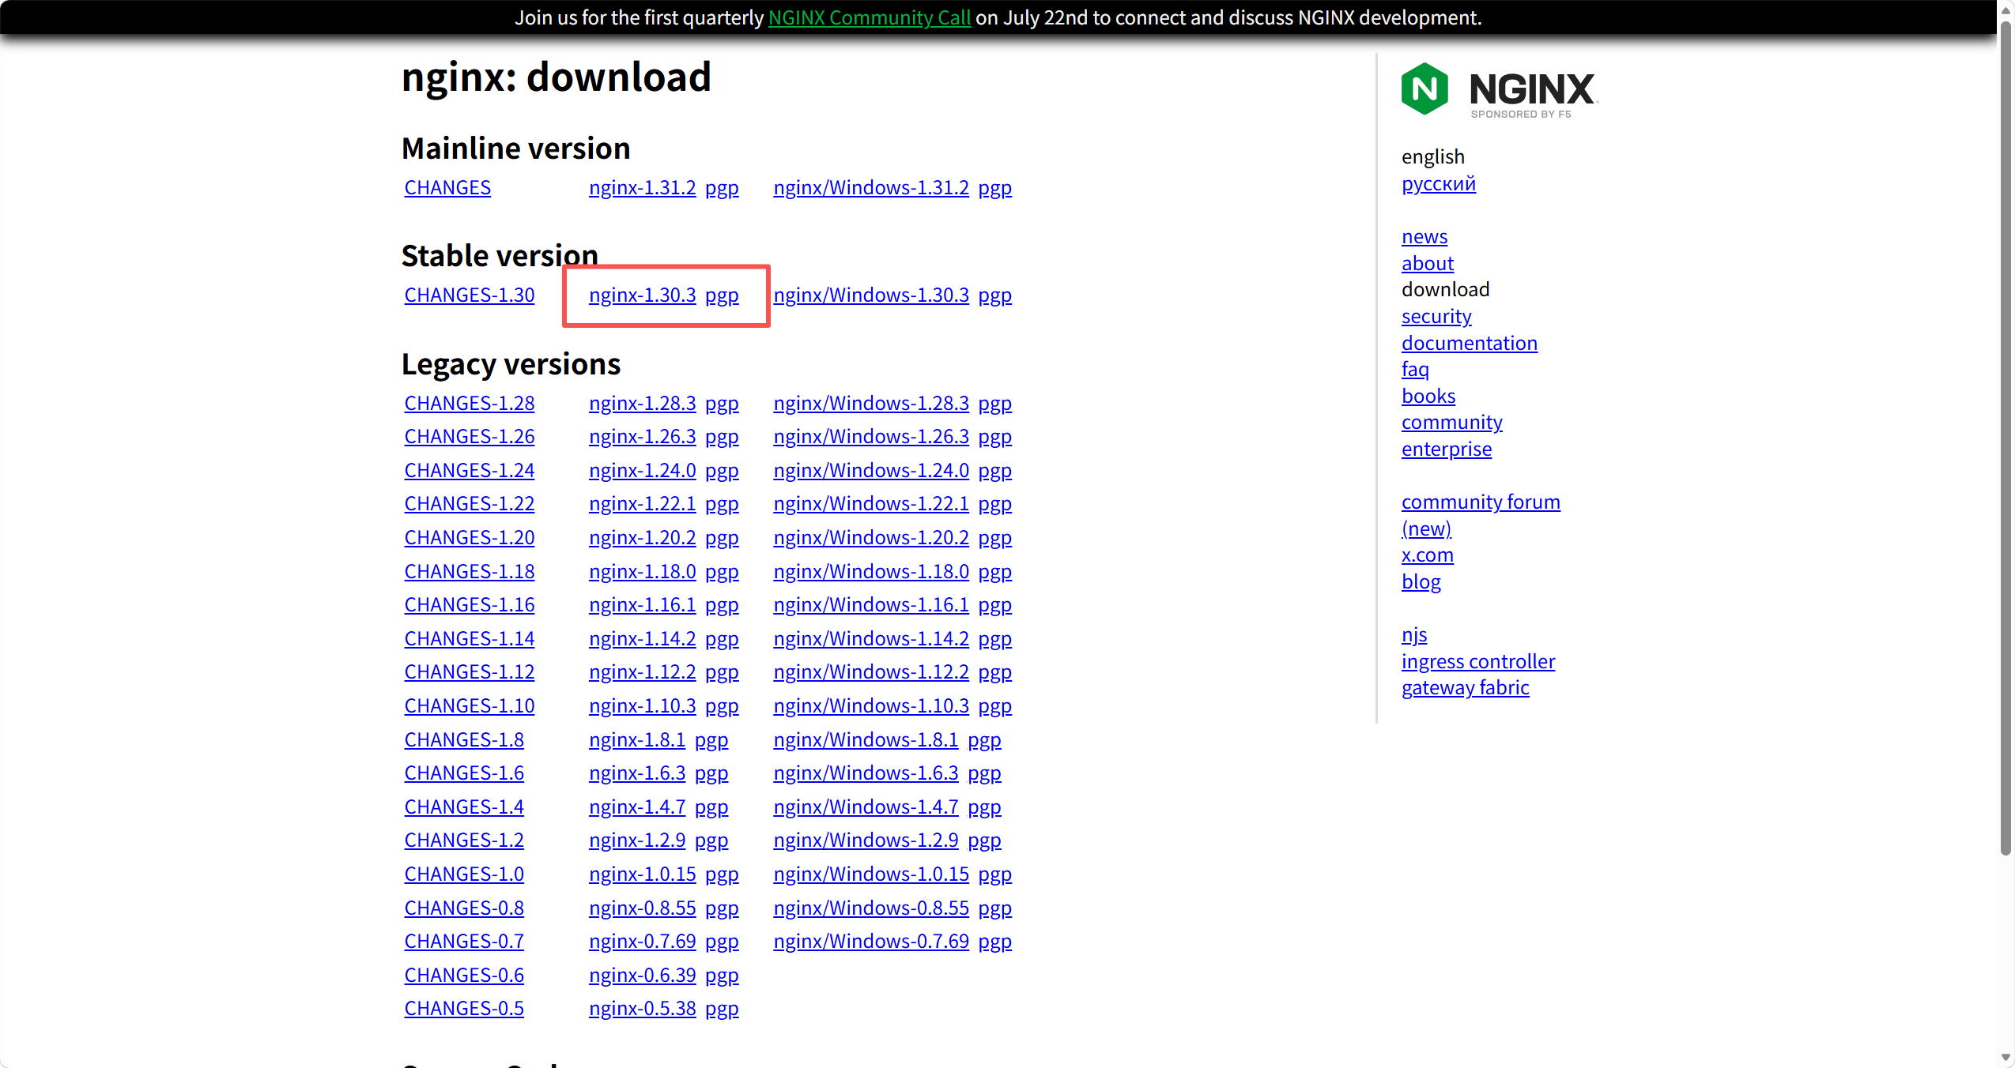This screenshot has height=1068, width=2015.
Task: Download nginx-0.6.39 source
Action: point(642,975)
